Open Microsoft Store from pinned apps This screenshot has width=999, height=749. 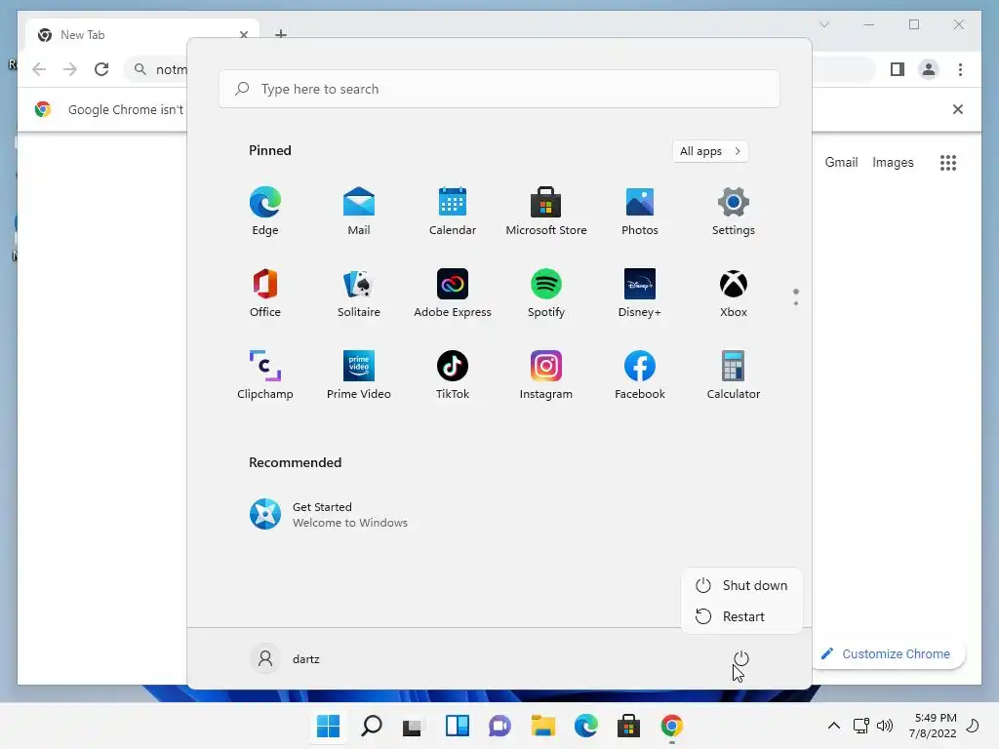tap(546, 212)
